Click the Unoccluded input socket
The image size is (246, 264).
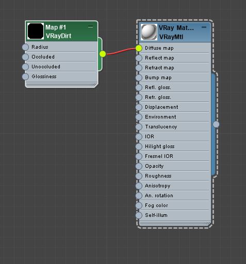(x=25, y=67)
